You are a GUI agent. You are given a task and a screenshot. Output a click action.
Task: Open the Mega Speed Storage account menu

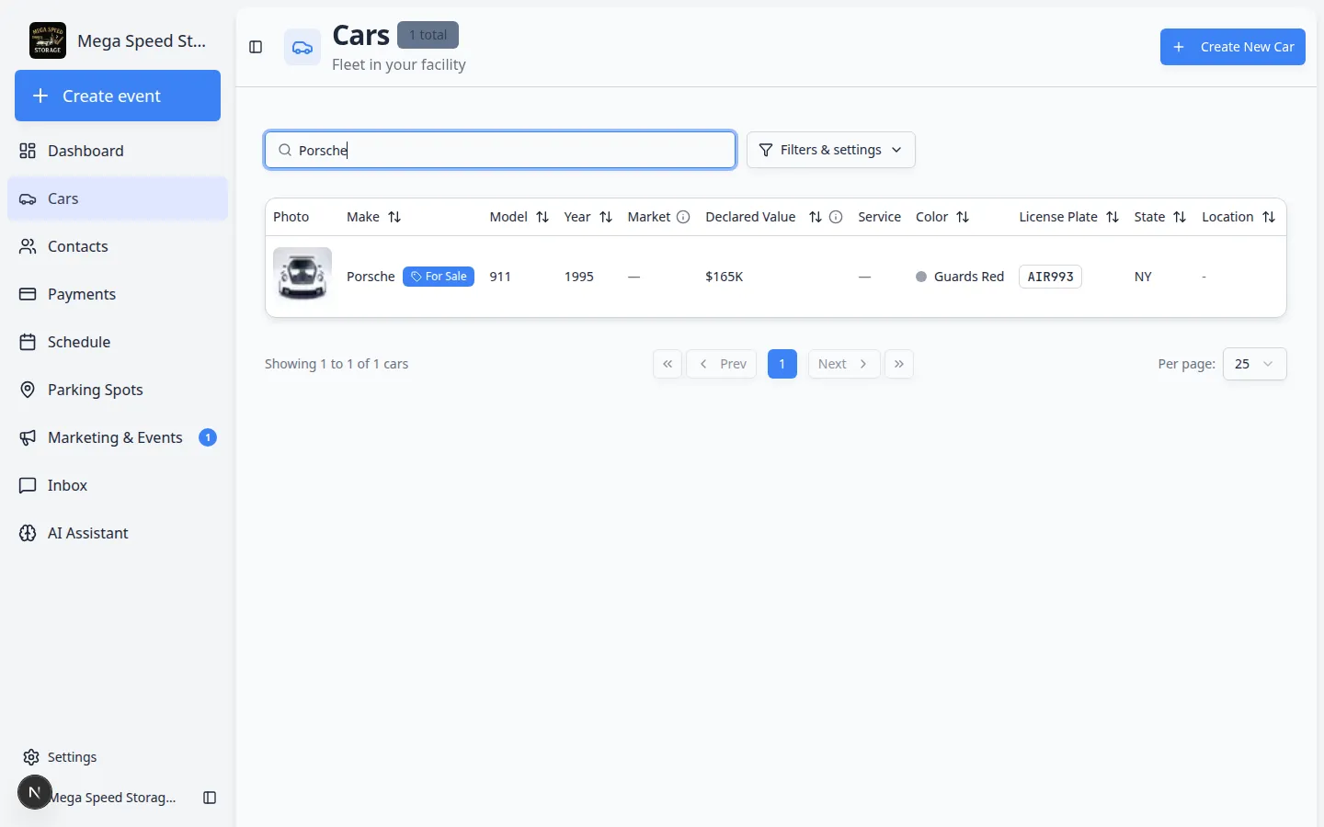[x=98, y=797]
